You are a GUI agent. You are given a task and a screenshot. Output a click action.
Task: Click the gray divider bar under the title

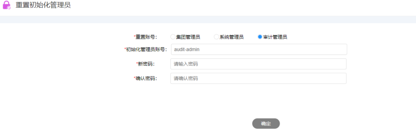[208, 20]
